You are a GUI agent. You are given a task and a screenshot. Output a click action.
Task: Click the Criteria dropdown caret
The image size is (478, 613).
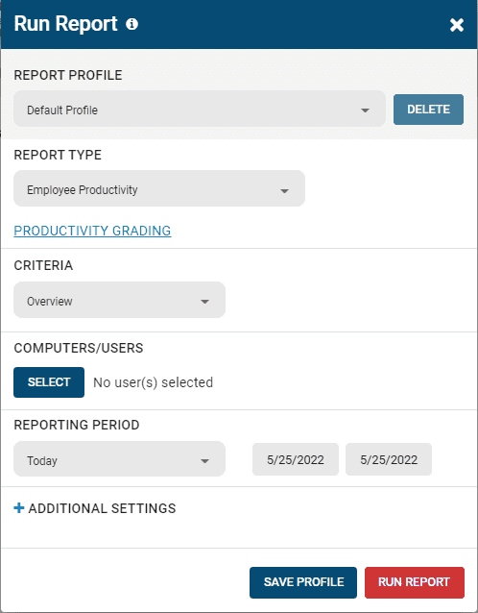(x=204, y=302)
